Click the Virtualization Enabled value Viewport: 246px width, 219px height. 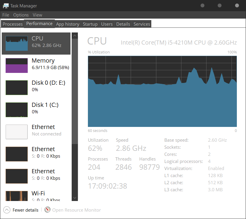click(x=216, y=169)
